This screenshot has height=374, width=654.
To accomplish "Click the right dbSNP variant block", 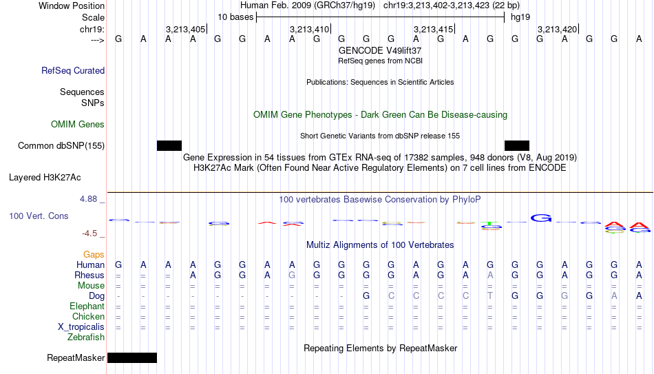I will [x=517, y=146].
